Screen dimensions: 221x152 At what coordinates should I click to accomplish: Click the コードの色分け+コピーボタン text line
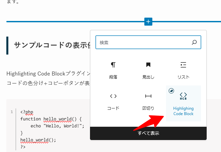[x=48, y=83]
